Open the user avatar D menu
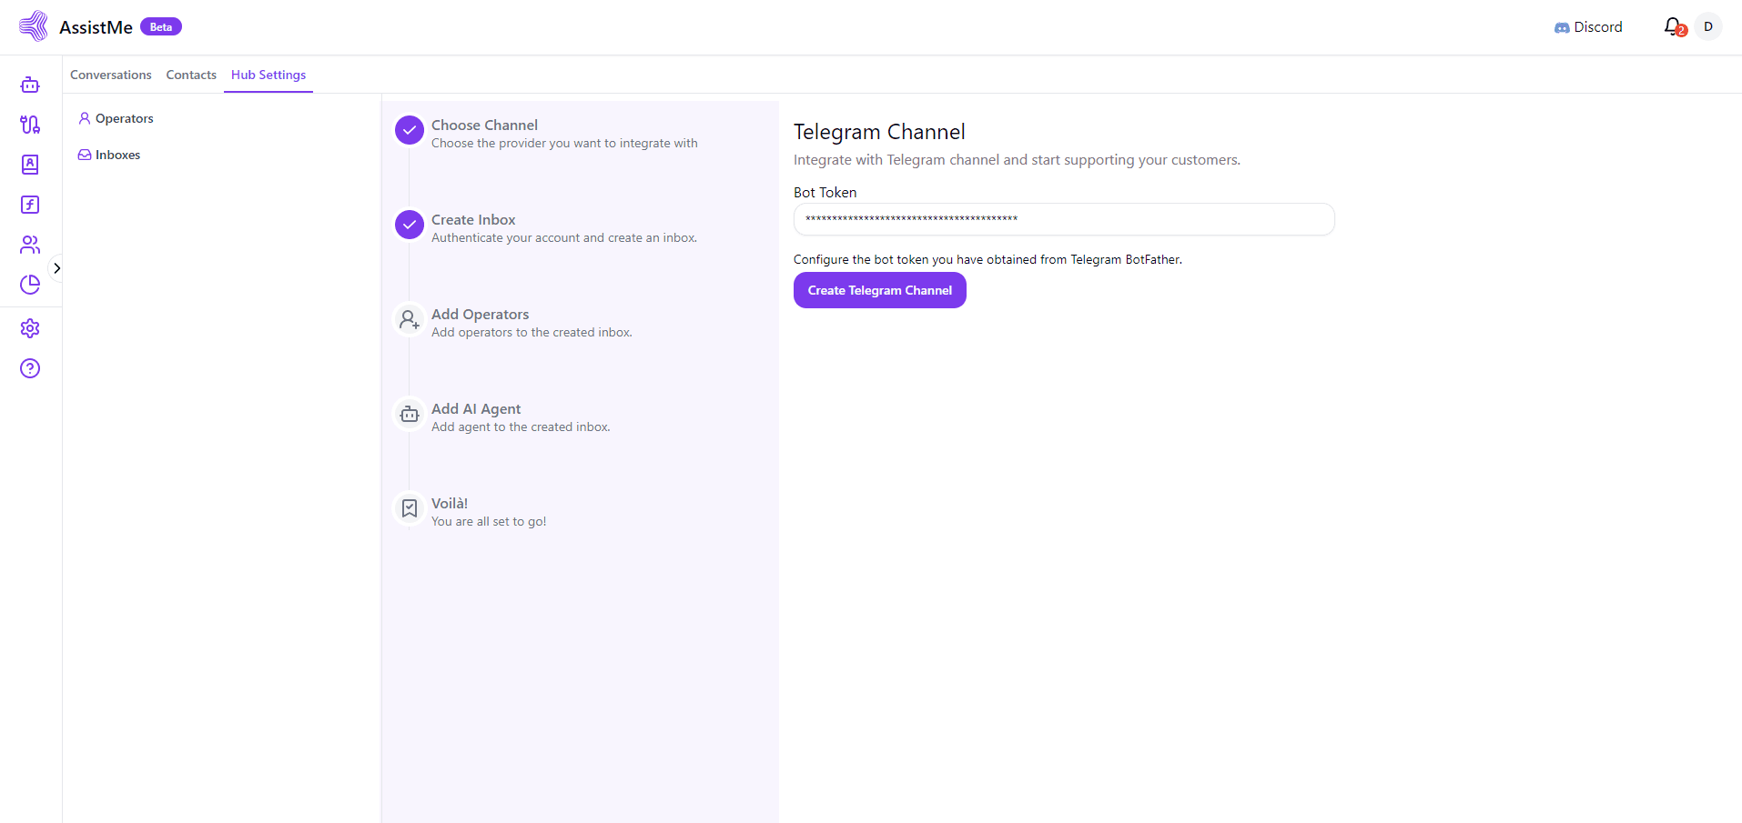The width and height of the screenshot is (1742, 823). click(1708, 27)
